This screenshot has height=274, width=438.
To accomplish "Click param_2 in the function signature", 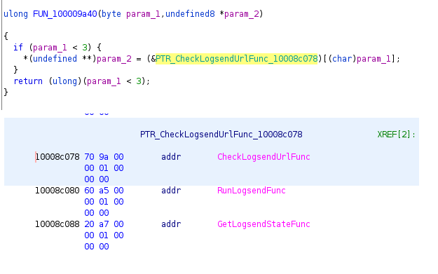I will (x=242, y=14).
